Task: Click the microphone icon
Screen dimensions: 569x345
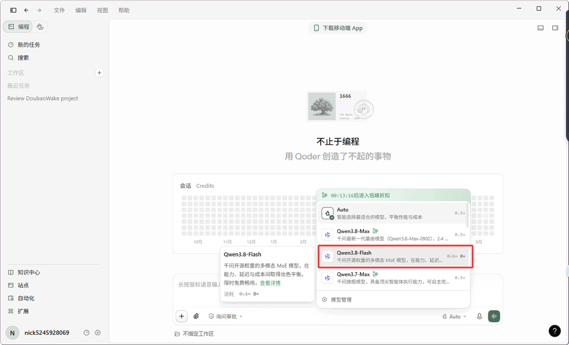Action: coord(480,316)
